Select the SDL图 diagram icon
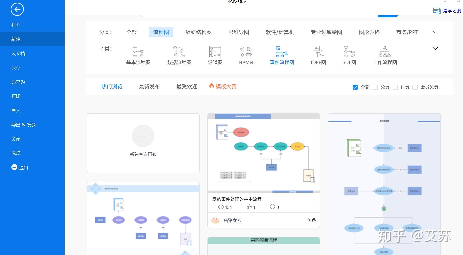This screenshot has width=463, height=255. pos(349,52)
